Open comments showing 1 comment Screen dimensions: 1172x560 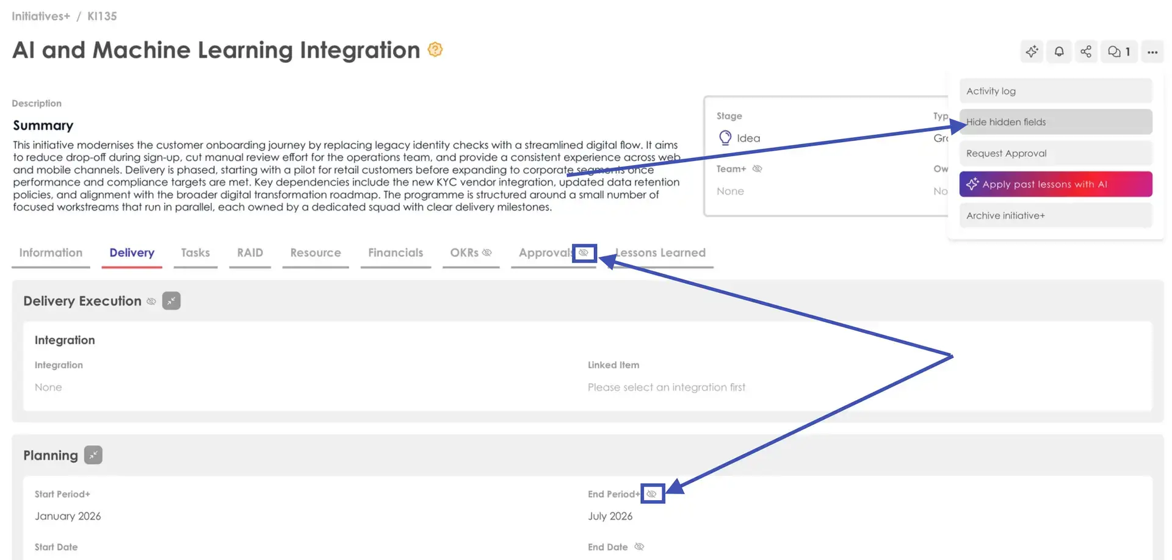[1120, 52]
